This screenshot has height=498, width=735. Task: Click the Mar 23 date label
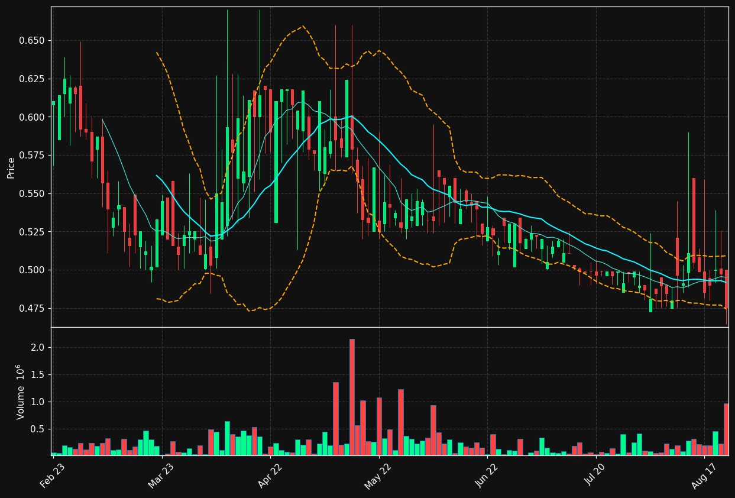(161, 475)
